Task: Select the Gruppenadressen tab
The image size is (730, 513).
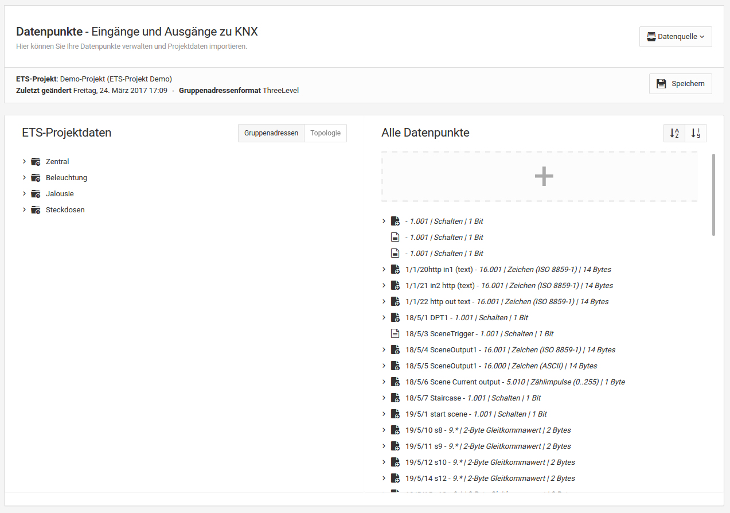Action: 271,133
